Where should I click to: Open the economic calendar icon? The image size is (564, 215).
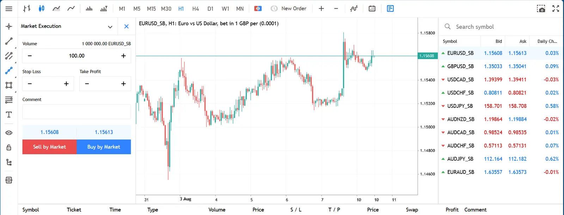372,8
